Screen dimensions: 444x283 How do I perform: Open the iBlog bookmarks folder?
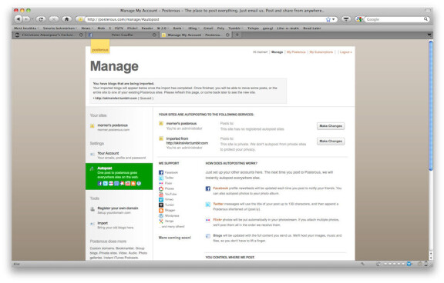193,28
